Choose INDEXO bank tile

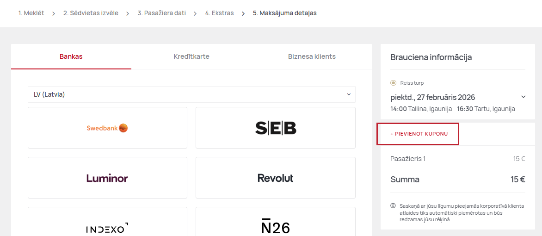107,222
